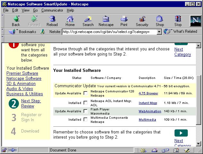Viewport: 203px width, 154px height.
Task: Click the scroll up arrow
Action: pyautogui.click(x=198, y=46)
